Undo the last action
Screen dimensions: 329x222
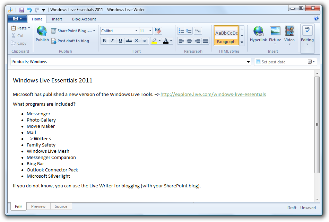[x=29, y=10]
